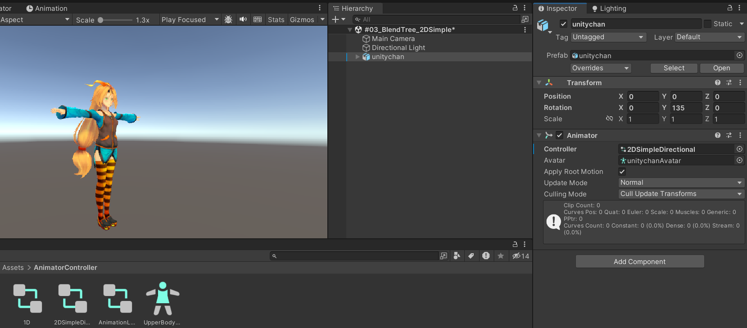Open the Update Mode dropdown
This screenshot has width=747, height=328.
click(x=681, y=182)
